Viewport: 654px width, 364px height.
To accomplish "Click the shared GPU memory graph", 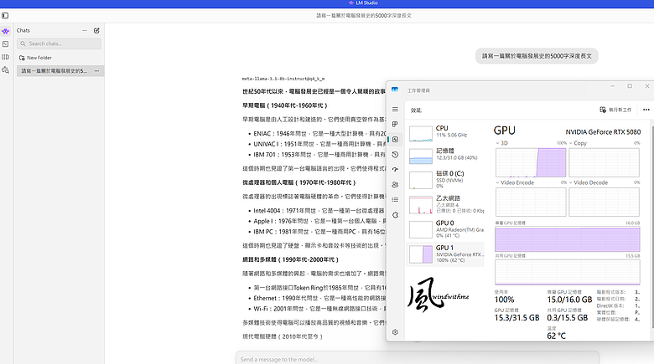I will 568,272.
